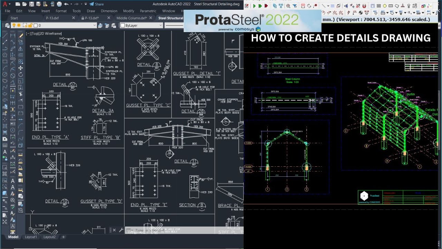Switch to the Layout1 tab
The image size is (442, 249).
[31, 237]
